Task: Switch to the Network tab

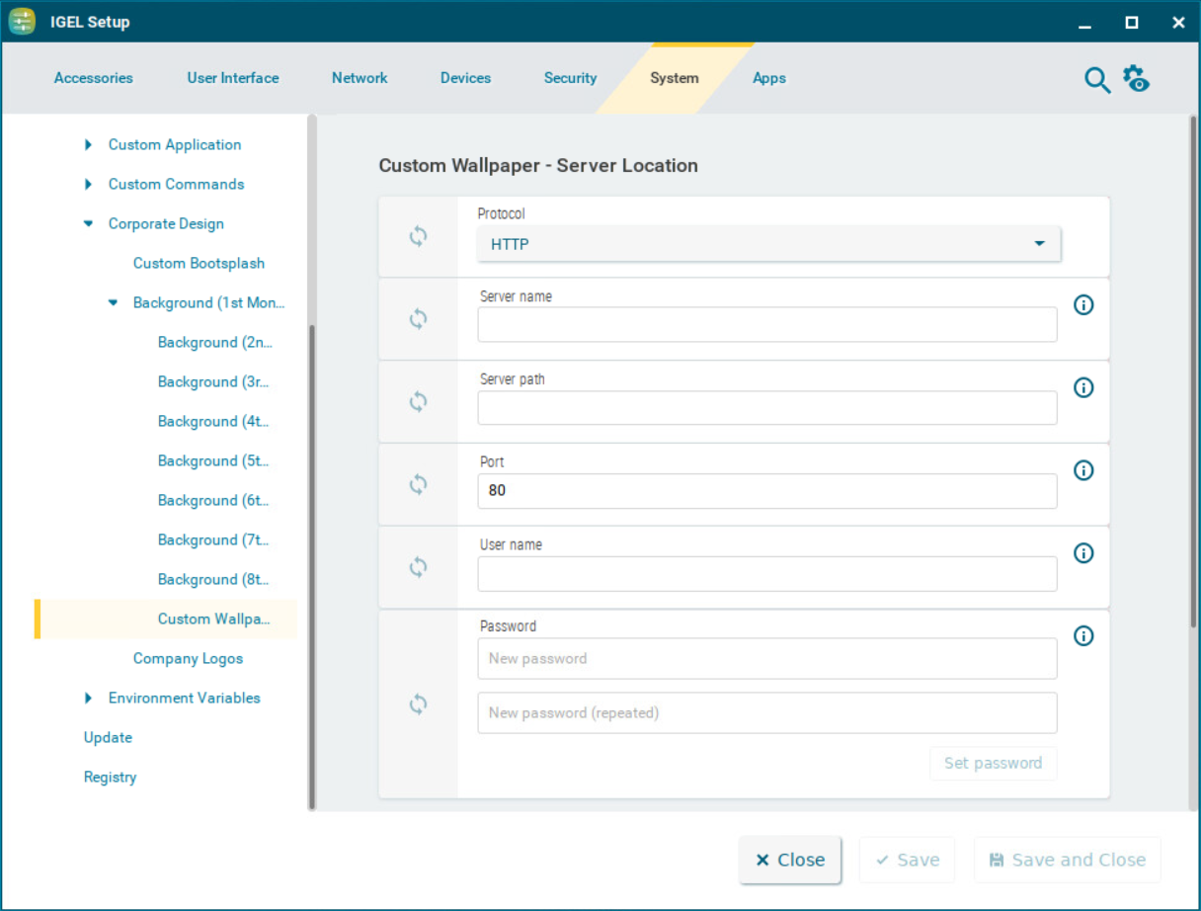Action: click(360, 78)
